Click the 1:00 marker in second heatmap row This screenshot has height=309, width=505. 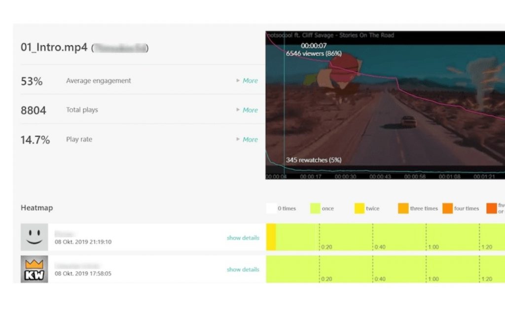coord(433,279)
